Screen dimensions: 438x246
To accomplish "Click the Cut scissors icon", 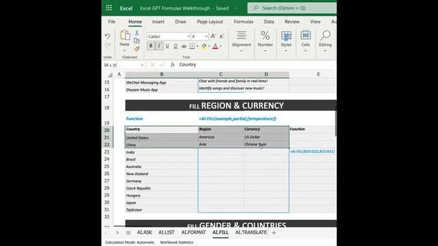I will (x=137, y=33).
